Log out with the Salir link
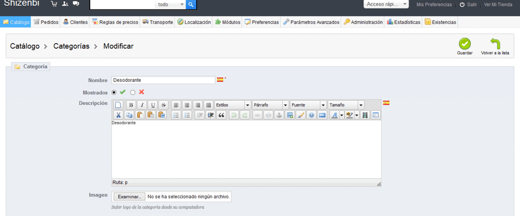The width and height of the screenshot is (520, 216). point(468,5)
